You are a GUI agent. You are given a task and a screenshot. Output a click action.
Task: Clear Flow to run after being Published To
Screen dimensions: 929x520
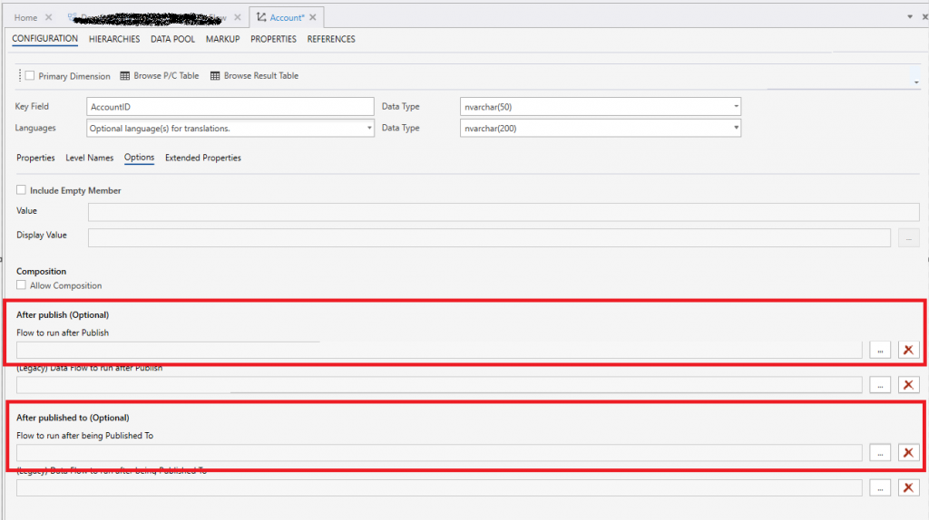point(908,453)
